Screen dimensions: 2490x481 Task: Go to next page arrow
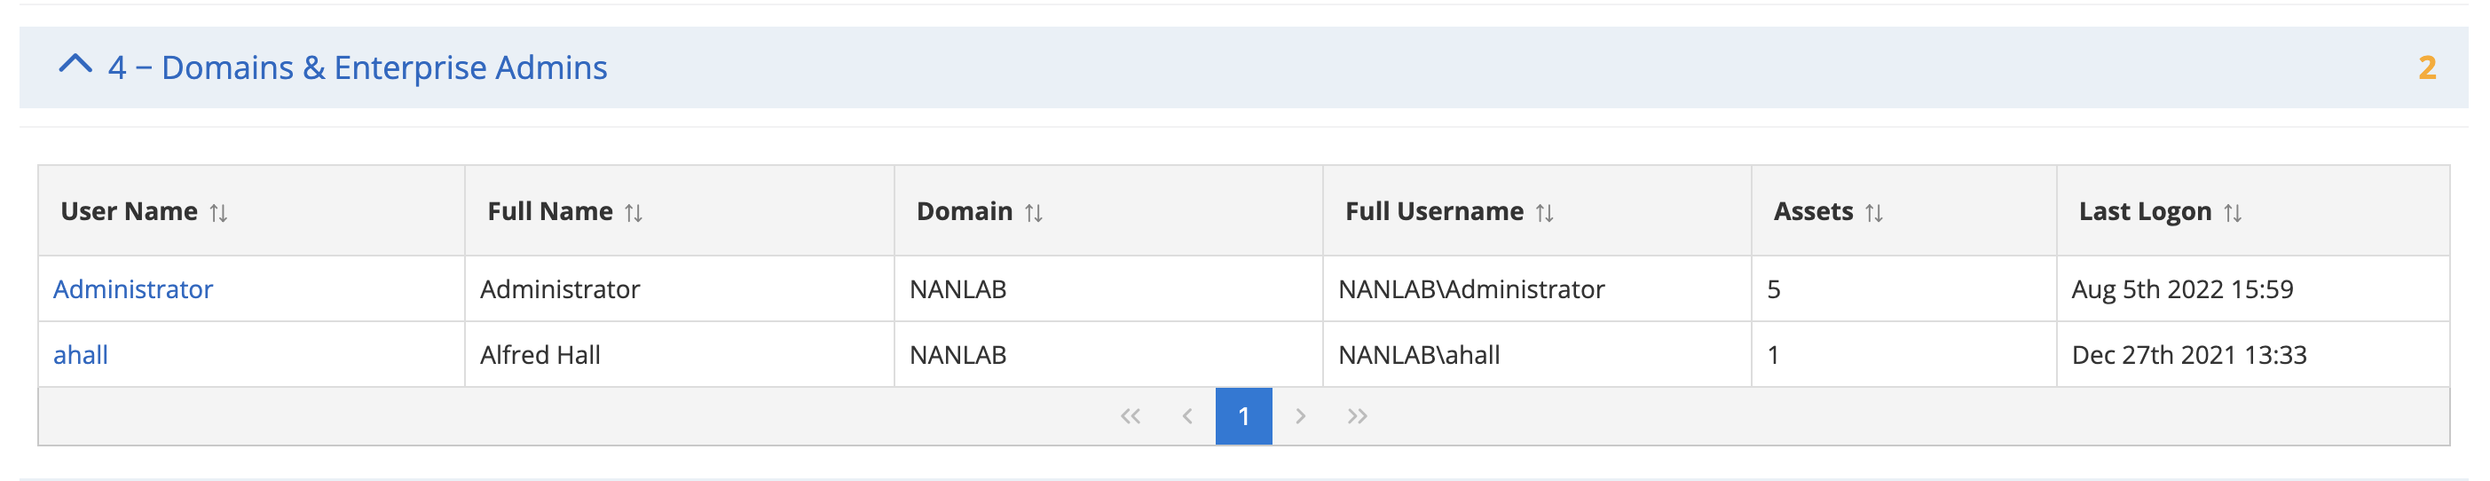pyautogui.click(x=1300, y=416)
